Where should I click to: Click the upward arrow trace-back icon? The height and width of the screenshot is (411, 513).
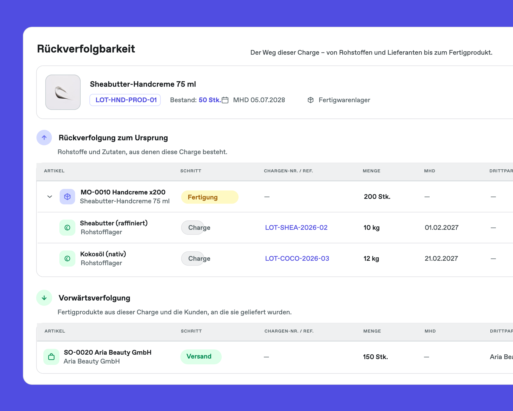[44, 138]
